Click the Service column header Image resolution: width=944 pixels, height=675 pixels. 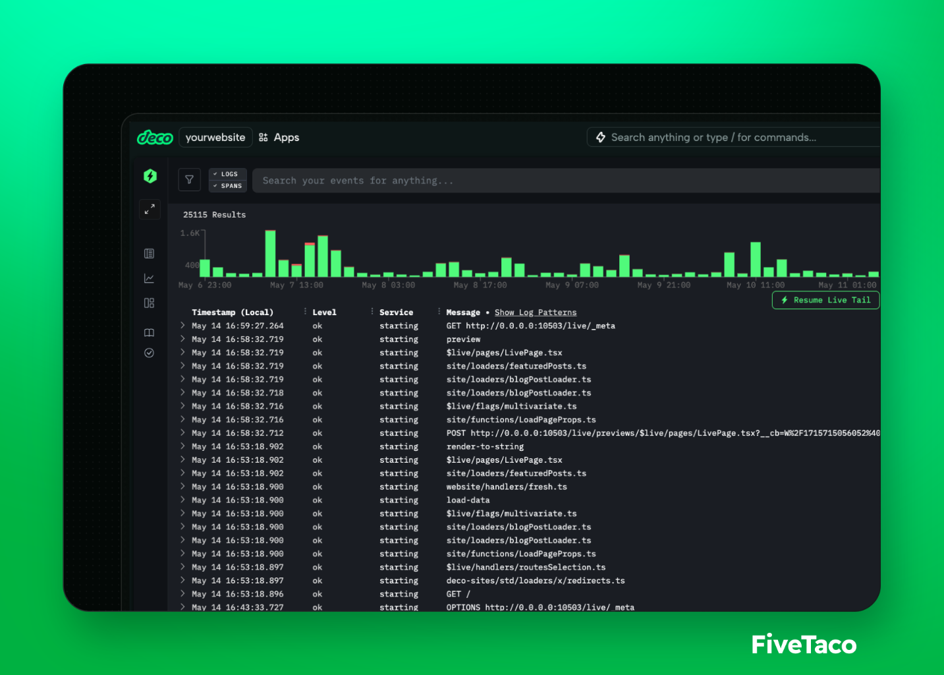tap(396, 312)
